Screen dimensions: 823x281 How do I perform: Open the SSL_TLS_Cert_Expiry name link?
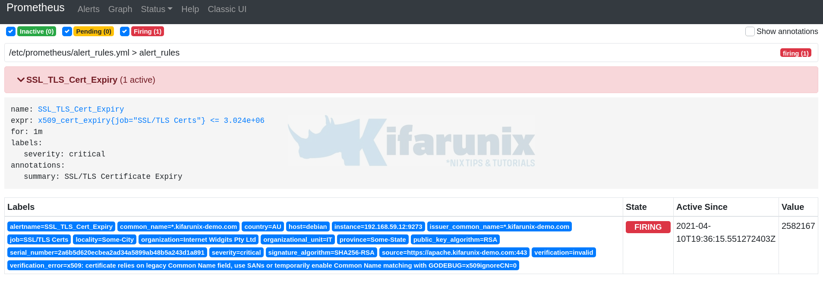[x=81, y=109]
